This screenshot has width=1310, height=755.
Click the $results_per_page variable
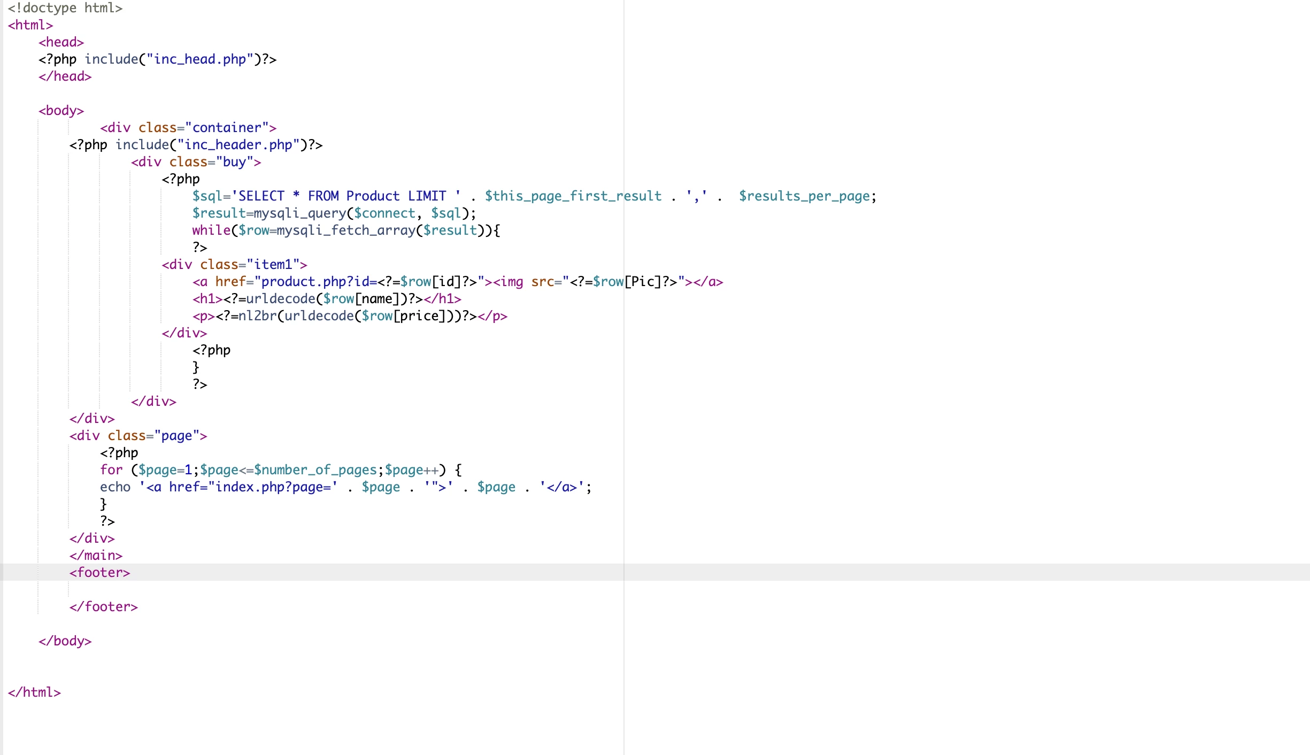tap(805, 196)
